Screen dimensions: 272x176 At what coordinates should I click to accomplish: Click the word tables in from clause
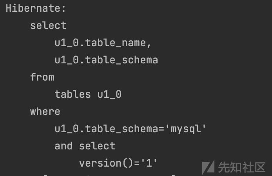coord(73,94)
